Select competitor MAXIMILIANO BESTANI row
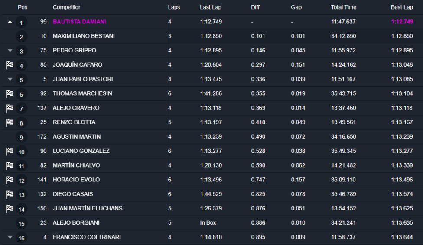Image resolution: width=423 pixels, height=245 pixels. tap(84, 36)
